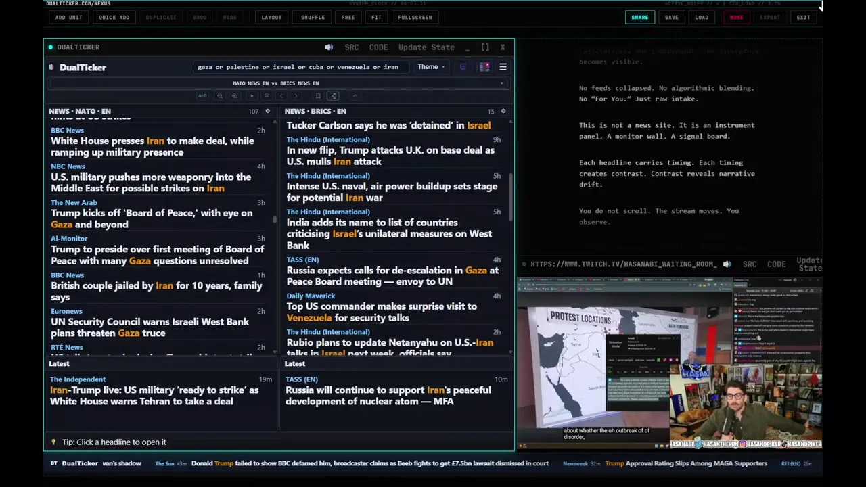The width and height of the screenshot is (866, 487).
Task: Click the highlighted SHARE button
Action: tap(640, 17)
